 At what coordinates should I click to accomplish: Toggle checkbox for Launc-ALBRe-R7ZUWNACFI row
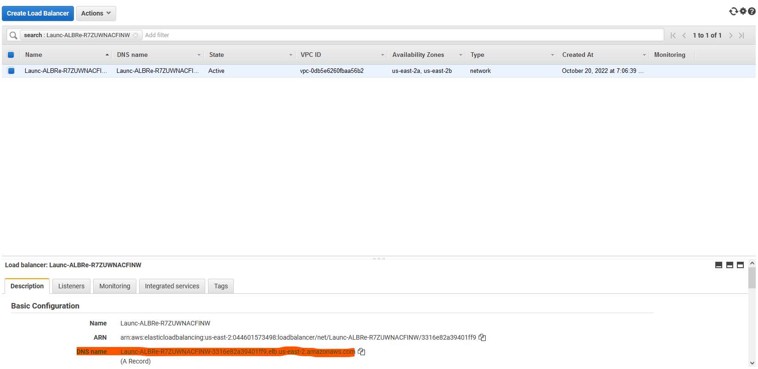[x=11, y=71]
